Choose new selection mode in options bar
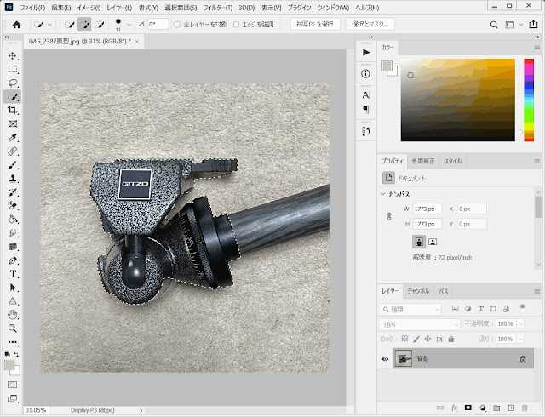 click(70, 25)
